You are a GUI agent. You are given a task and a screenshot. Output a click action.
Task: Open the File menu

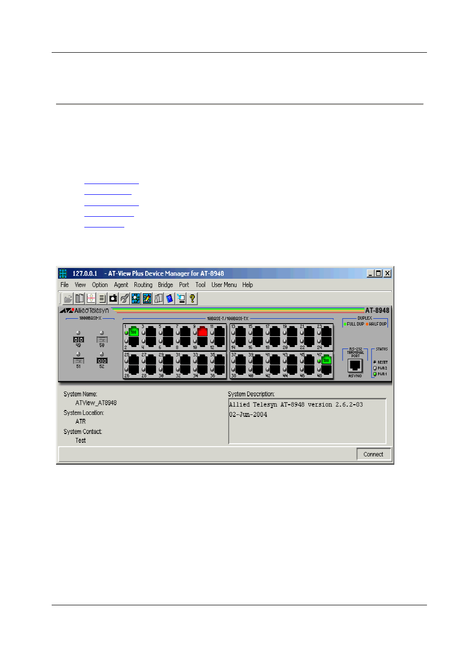[x=64, y=285]
